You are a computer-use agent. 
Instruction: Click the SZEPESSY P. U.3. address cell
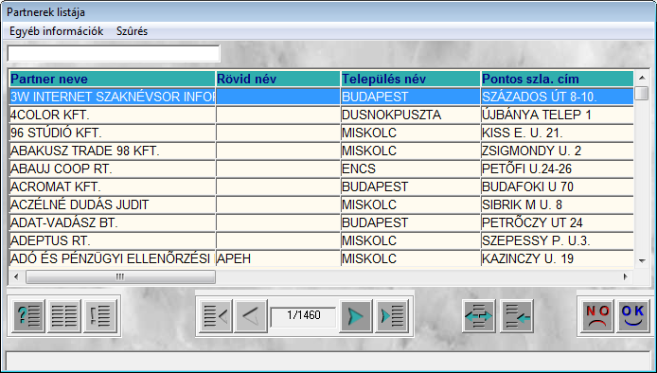(558, 241)
